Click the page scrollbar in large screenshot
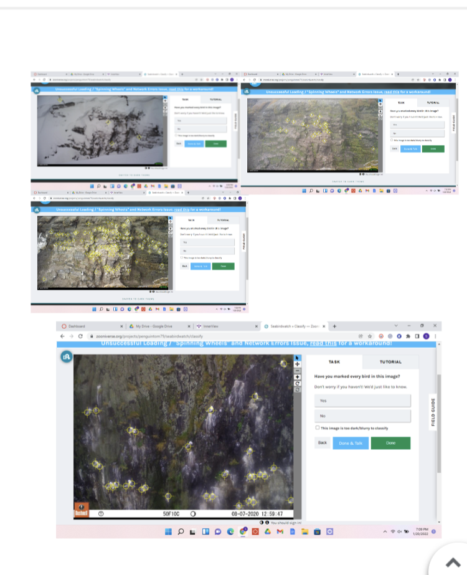467x575 pixels. [439, 424]
